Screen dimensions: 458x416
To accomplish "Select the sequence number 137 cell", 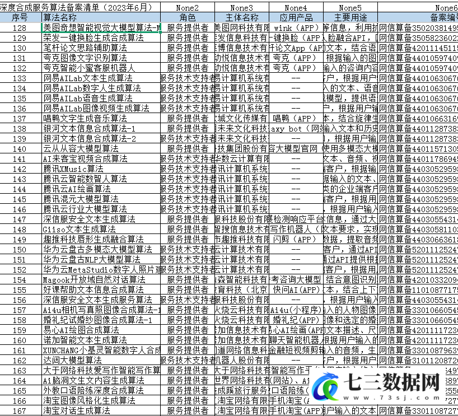I will click(21, 119).
